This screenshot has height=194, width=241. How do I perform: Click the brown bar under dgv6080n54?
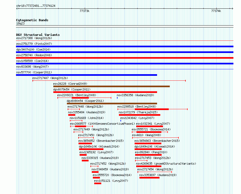[x=112, y=104]
